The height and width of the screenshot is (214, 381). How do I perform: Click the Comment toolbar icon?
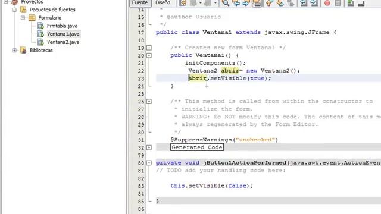351,3
